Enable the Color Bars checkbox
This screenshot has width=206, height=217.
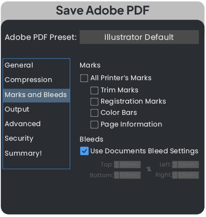point(94,113)
